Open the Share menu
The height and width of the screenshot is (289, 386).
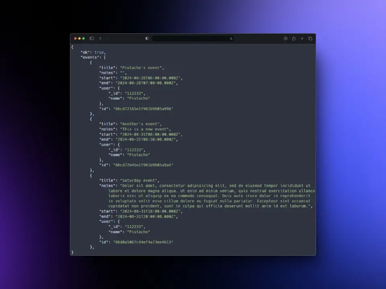[x=294, y=38]
